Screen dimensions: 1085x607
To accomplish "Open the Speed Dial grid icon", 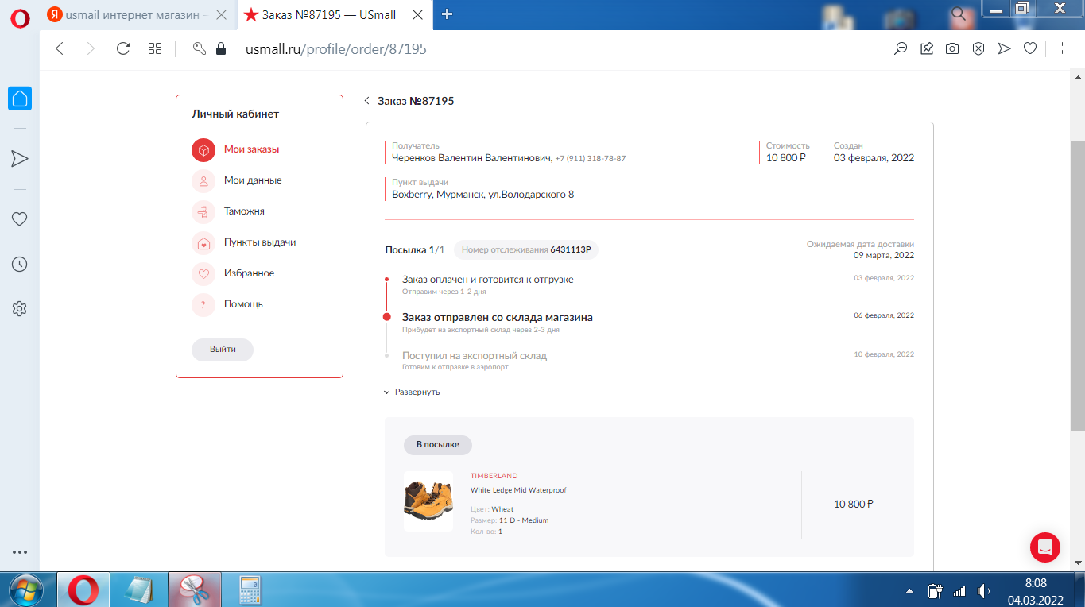I will [155, 48].
